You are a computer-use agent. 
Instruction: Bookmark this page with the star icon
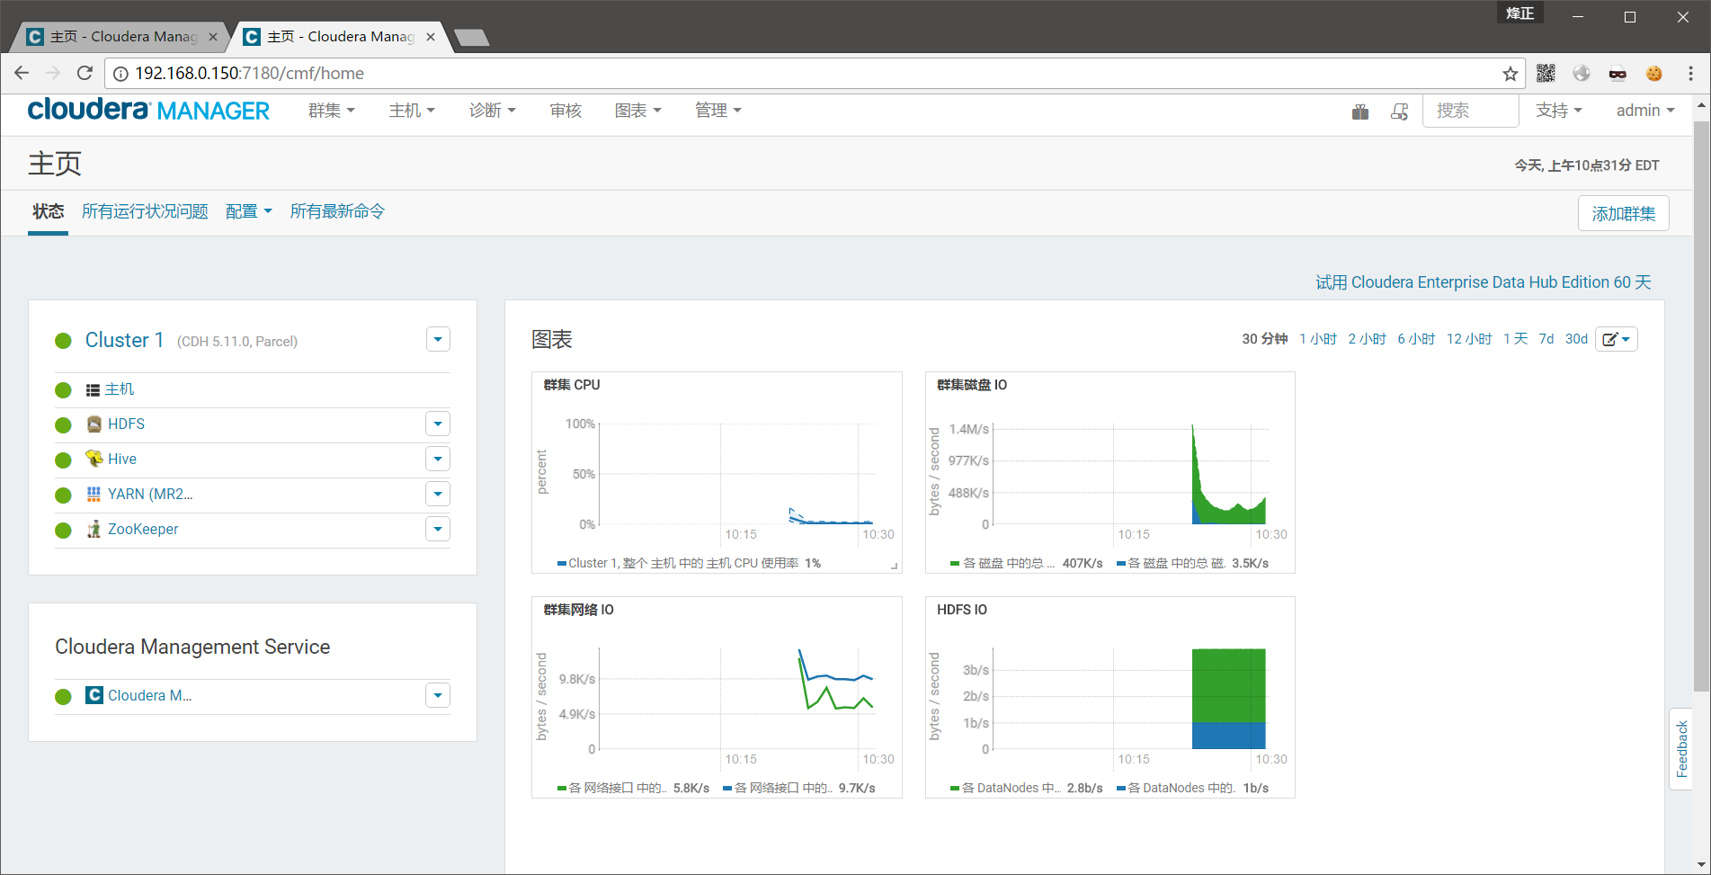click(1510, 74)
